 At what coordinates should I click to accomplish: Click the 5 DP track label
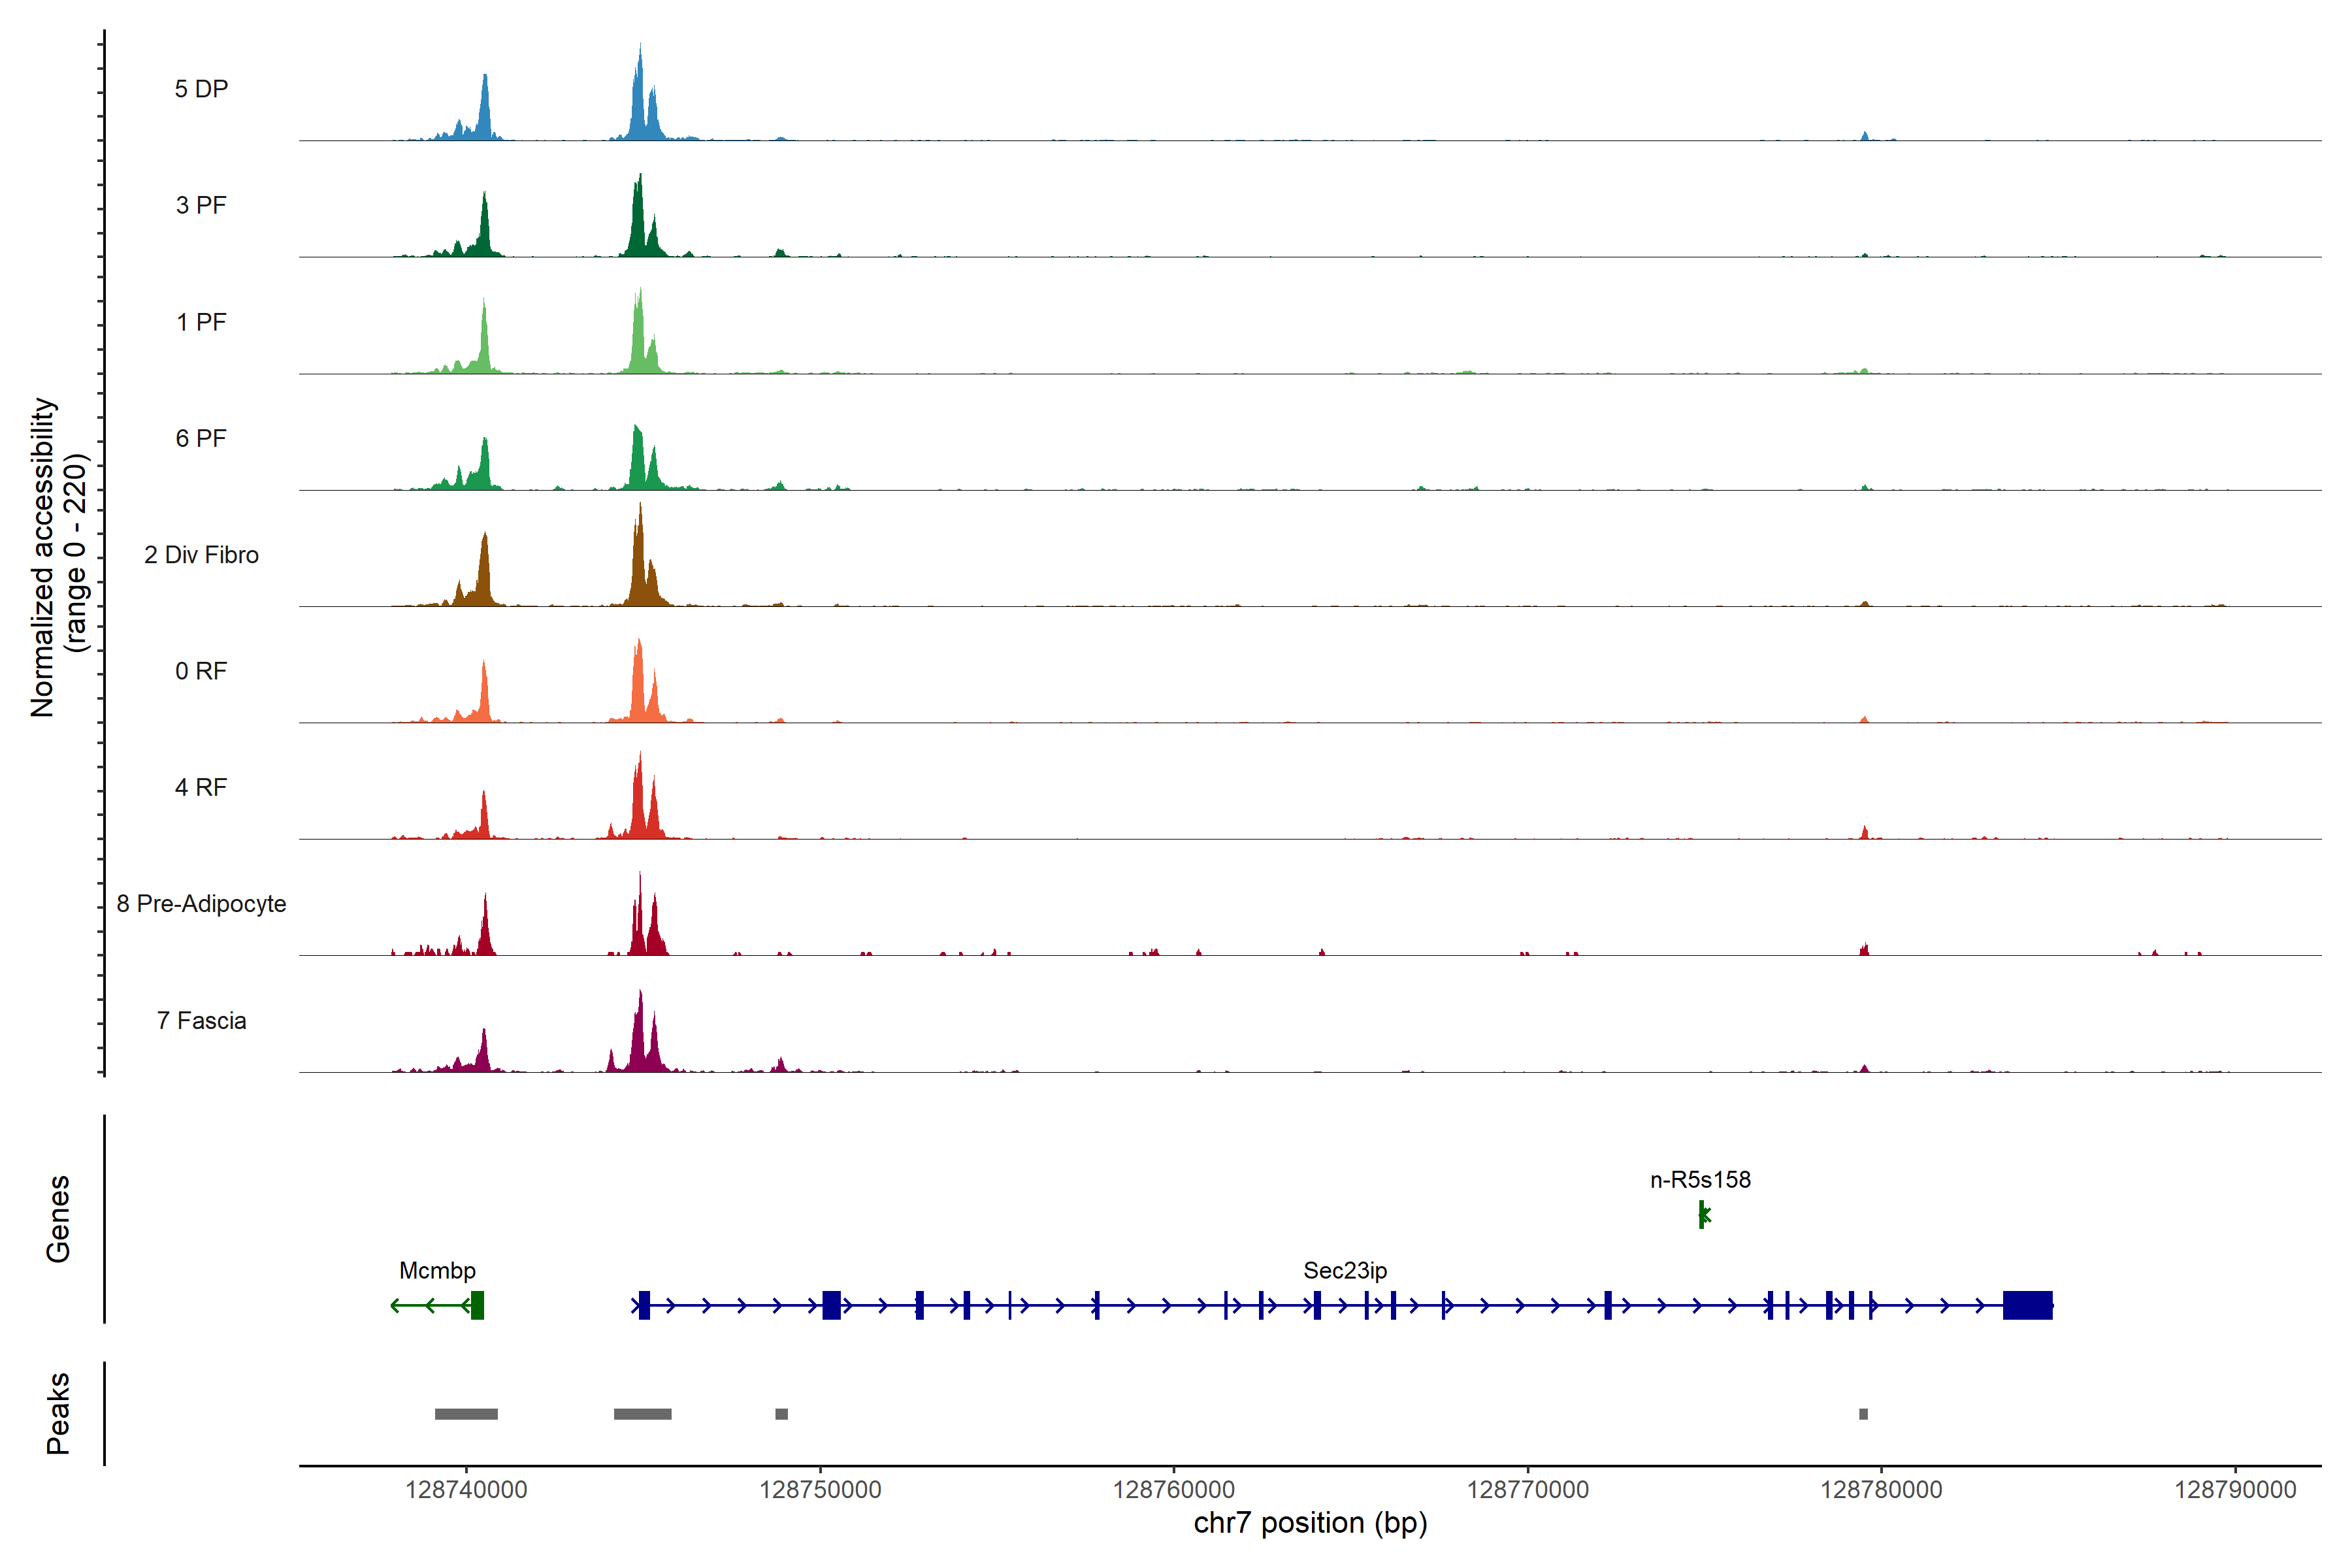(201, 89)
